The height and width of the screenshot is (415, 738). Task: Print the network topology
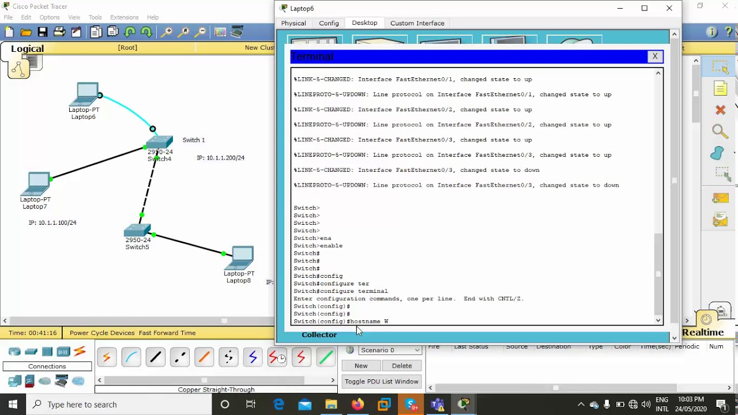coord(59,32)
